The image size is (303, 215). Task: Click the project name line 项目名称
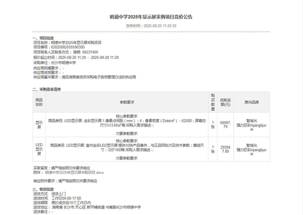(68, 43)
